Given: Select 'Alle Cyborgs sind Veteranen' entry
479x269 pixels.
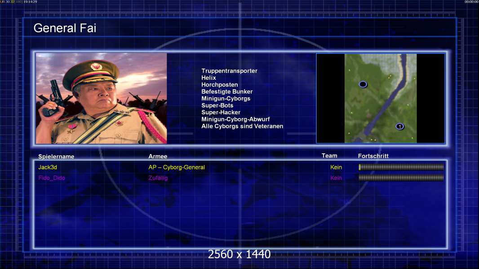Looking at the screenshot, I should coord(242,126).
